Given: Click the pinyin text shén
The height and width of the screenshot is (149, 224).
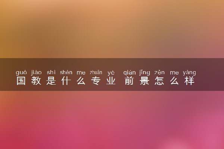Looking at the screenshot, I should click(66, 72).
